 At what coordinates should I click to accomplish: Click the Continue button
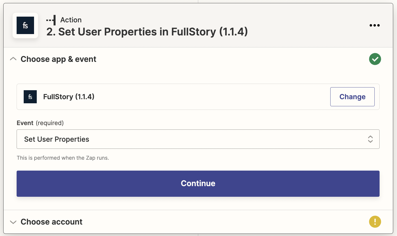[x=198, y=184]
